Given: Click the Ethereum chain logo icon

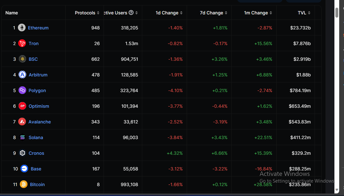Looking at the screenshot, I should [21, 27].
